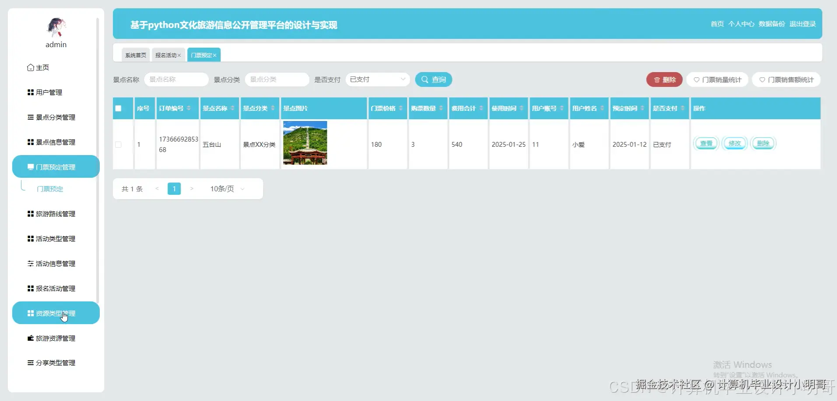Click order number cell 1736669285368
837x401 pixels.
[178, 145]
